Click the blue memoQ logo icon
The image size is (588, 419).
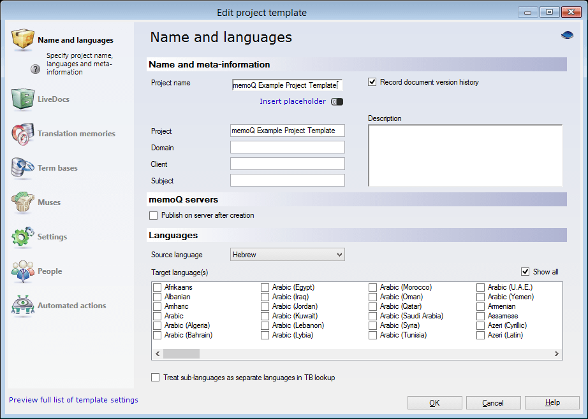coord(567,35)
